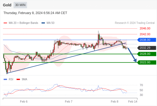The image size is (157, 106).
Task: Select the 2028.00 support price tag
Action: (x=147, y=54)
